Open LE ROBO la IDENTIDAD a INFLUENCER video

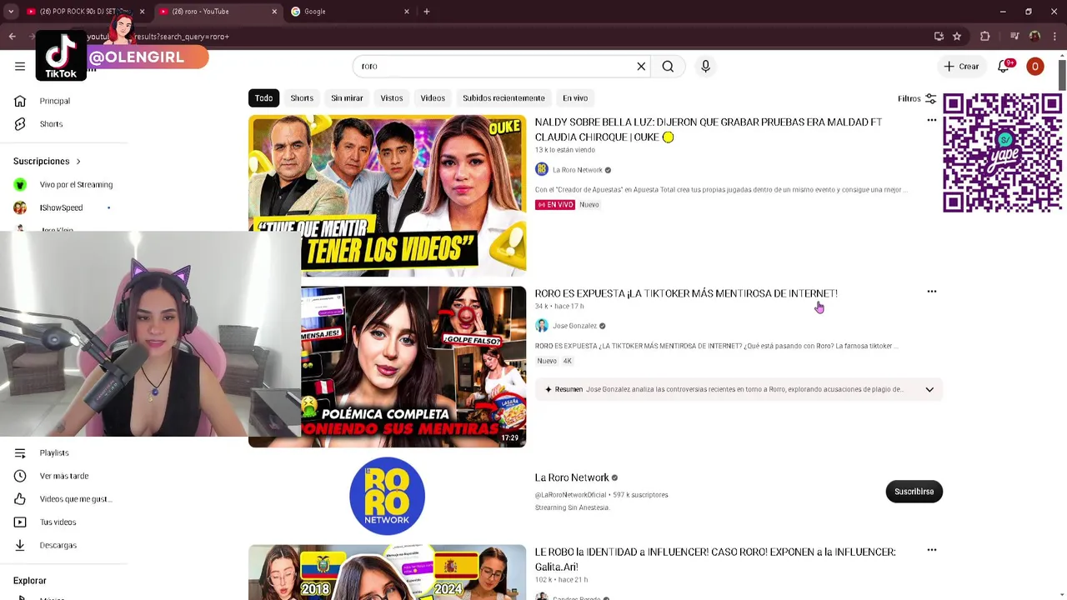tap(715, 559)
